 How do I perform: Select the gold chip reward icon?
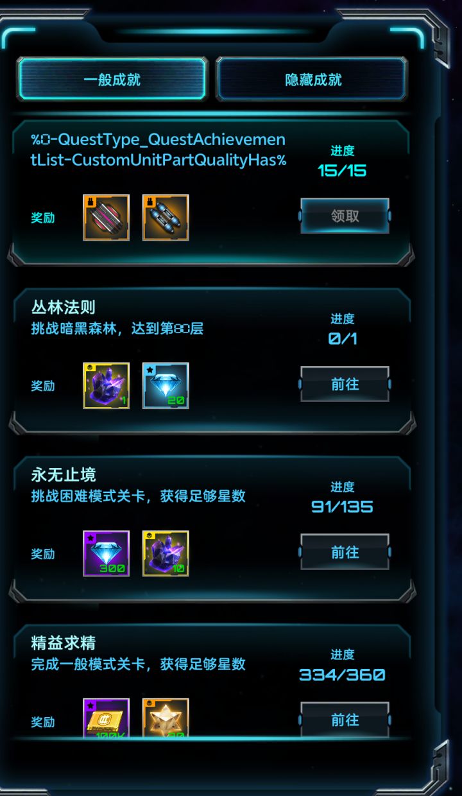pos(106,718)
